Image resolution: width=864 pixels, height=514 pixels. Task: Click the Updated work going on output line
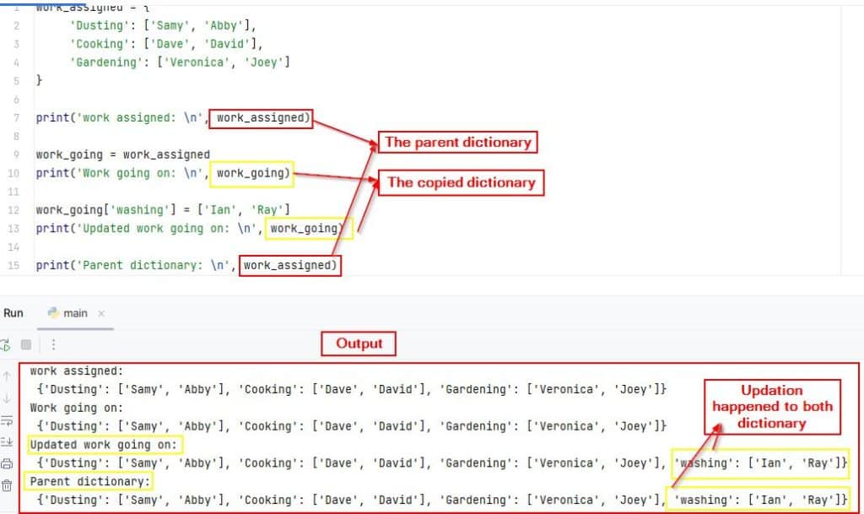point(103,444)
